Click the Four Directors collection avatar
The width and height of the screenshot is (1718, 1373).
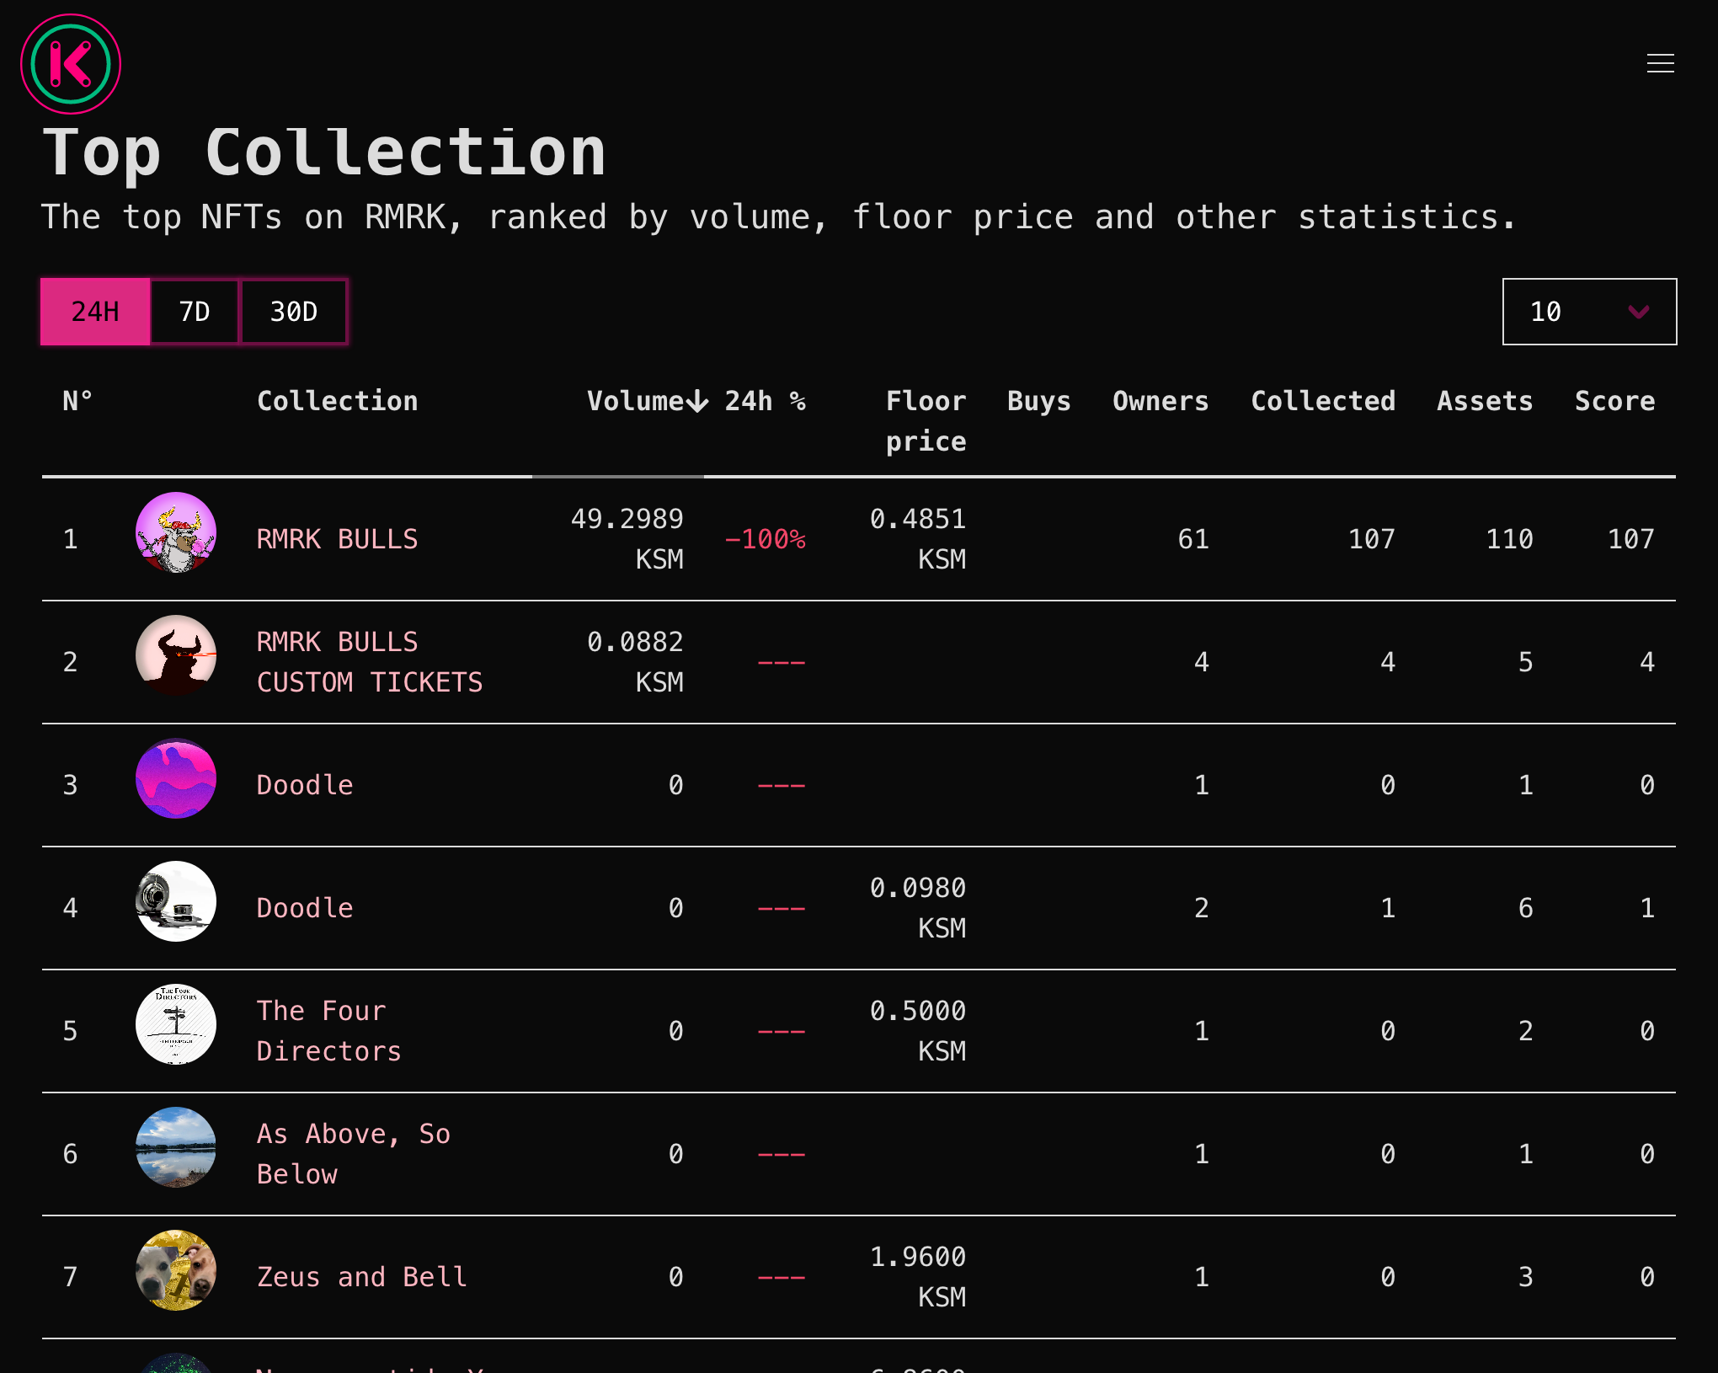(x=176, y=1024)
